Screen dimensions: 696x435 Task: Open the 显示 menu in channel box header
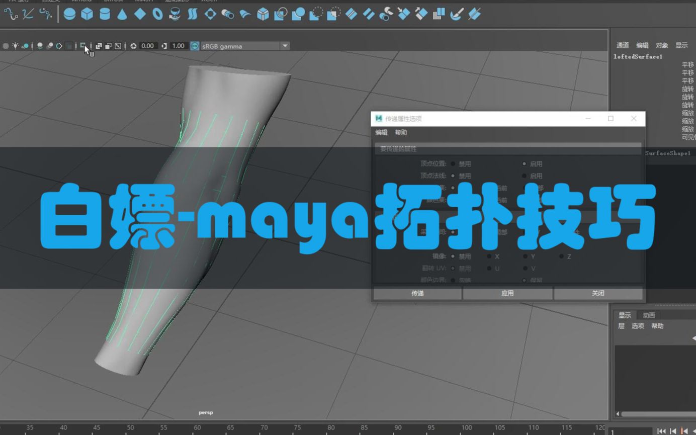[x=681, y=45]
